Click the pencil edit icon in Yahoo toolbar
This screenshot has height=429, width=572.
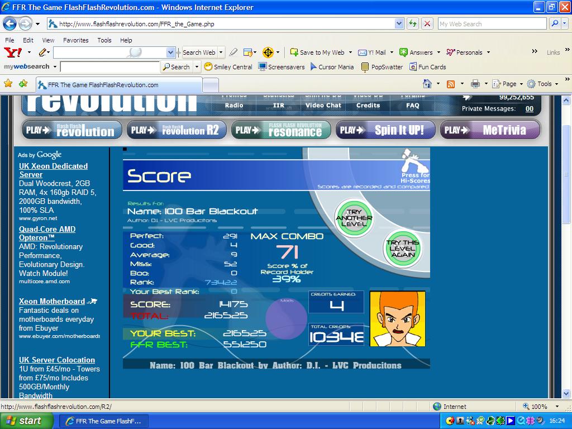(x=42, y=53)
